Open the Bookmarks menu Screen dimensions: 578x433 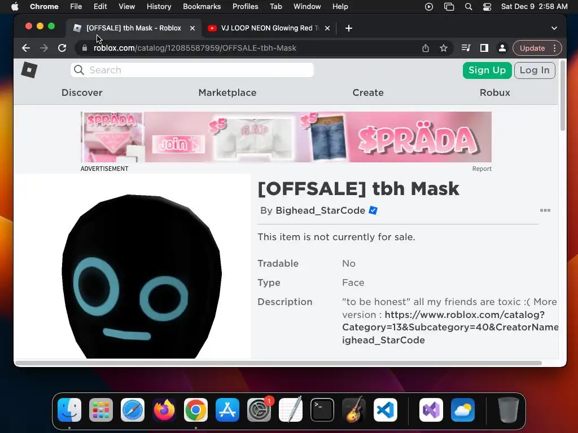click(x=202, y=6)
